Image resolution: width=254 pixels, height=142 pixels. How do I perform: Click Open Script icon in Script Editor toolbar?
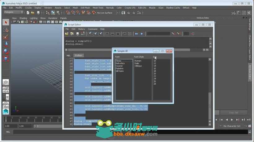click(67, 34)
